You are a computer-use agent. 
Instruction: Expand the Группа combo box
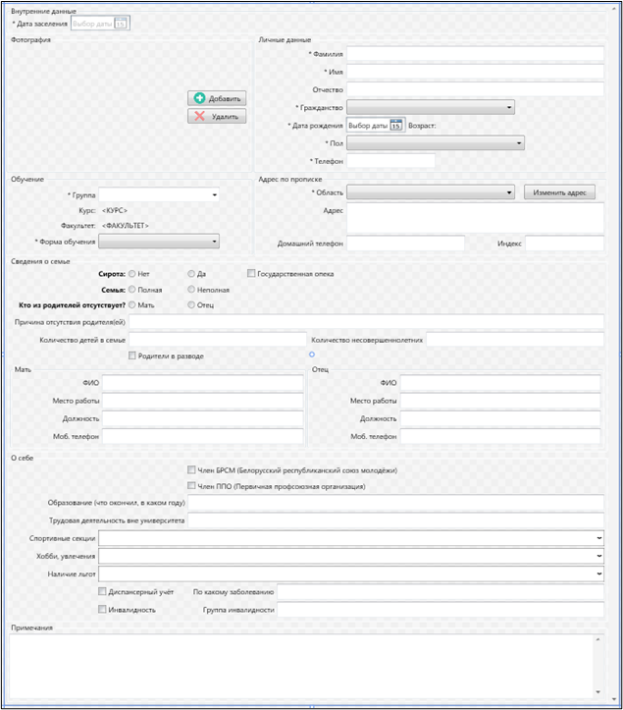(x=214, y=195)
